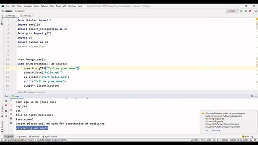258x145 pixels.
Task: Open the Structure tool window side tab
Action: point(2,111)
